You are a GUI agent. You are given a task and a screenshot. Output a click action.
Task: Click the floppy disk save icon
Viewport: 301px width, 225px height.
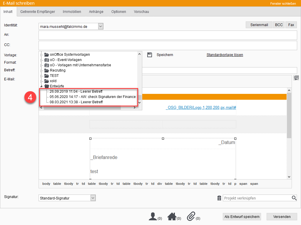[x=150, y=55]
